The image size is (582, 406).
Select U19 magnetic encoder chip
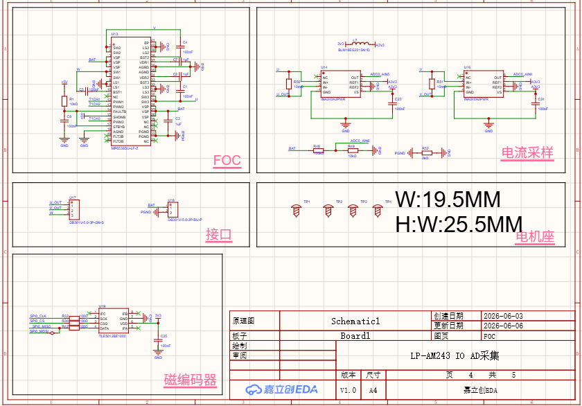(114, 321)
